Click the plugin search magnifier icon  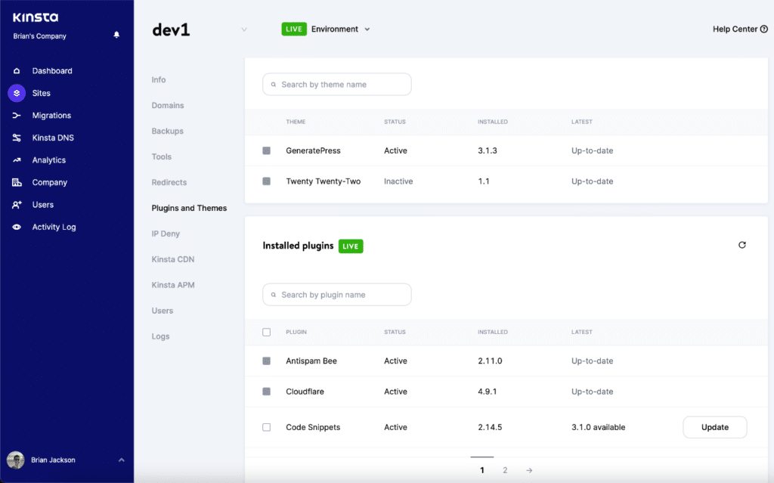(x=273, y=295)
